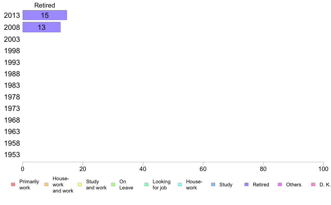Select the Looking for job legend swatch
331x205 pixels.
147,184
